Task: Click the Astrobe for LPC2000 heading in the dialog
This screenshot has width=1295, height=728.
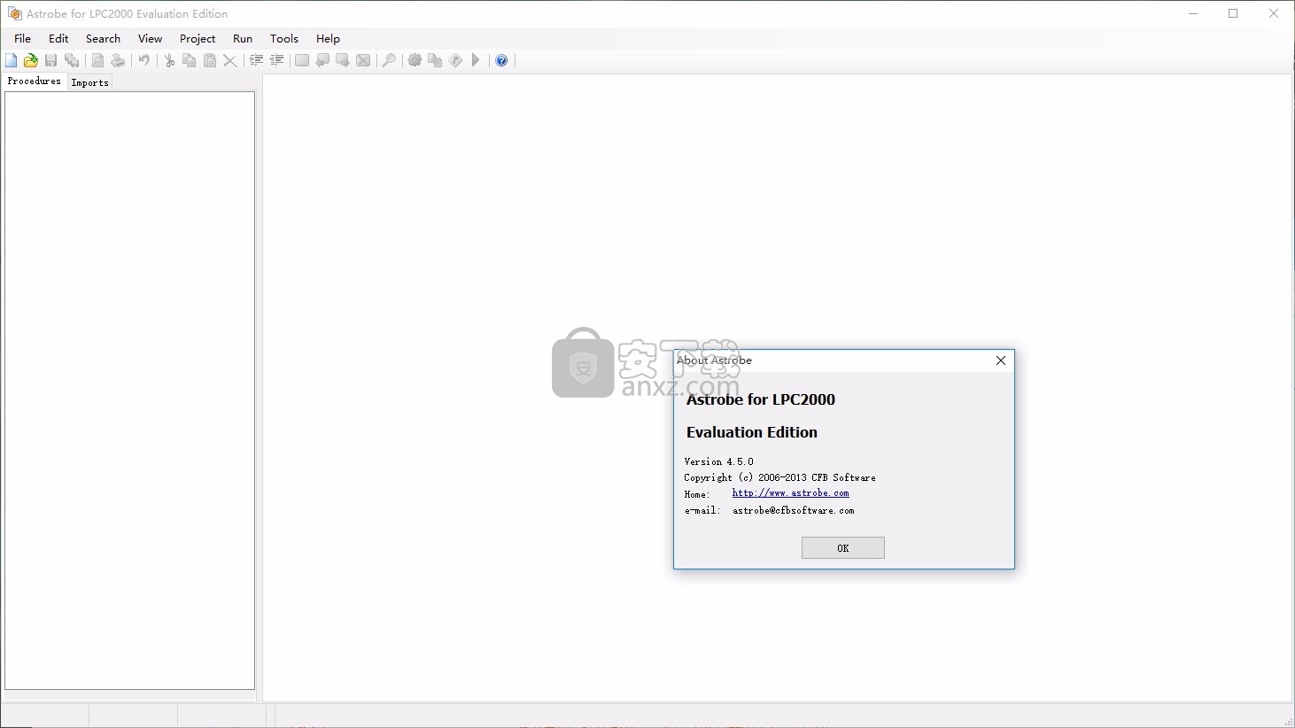Action: 761,399
